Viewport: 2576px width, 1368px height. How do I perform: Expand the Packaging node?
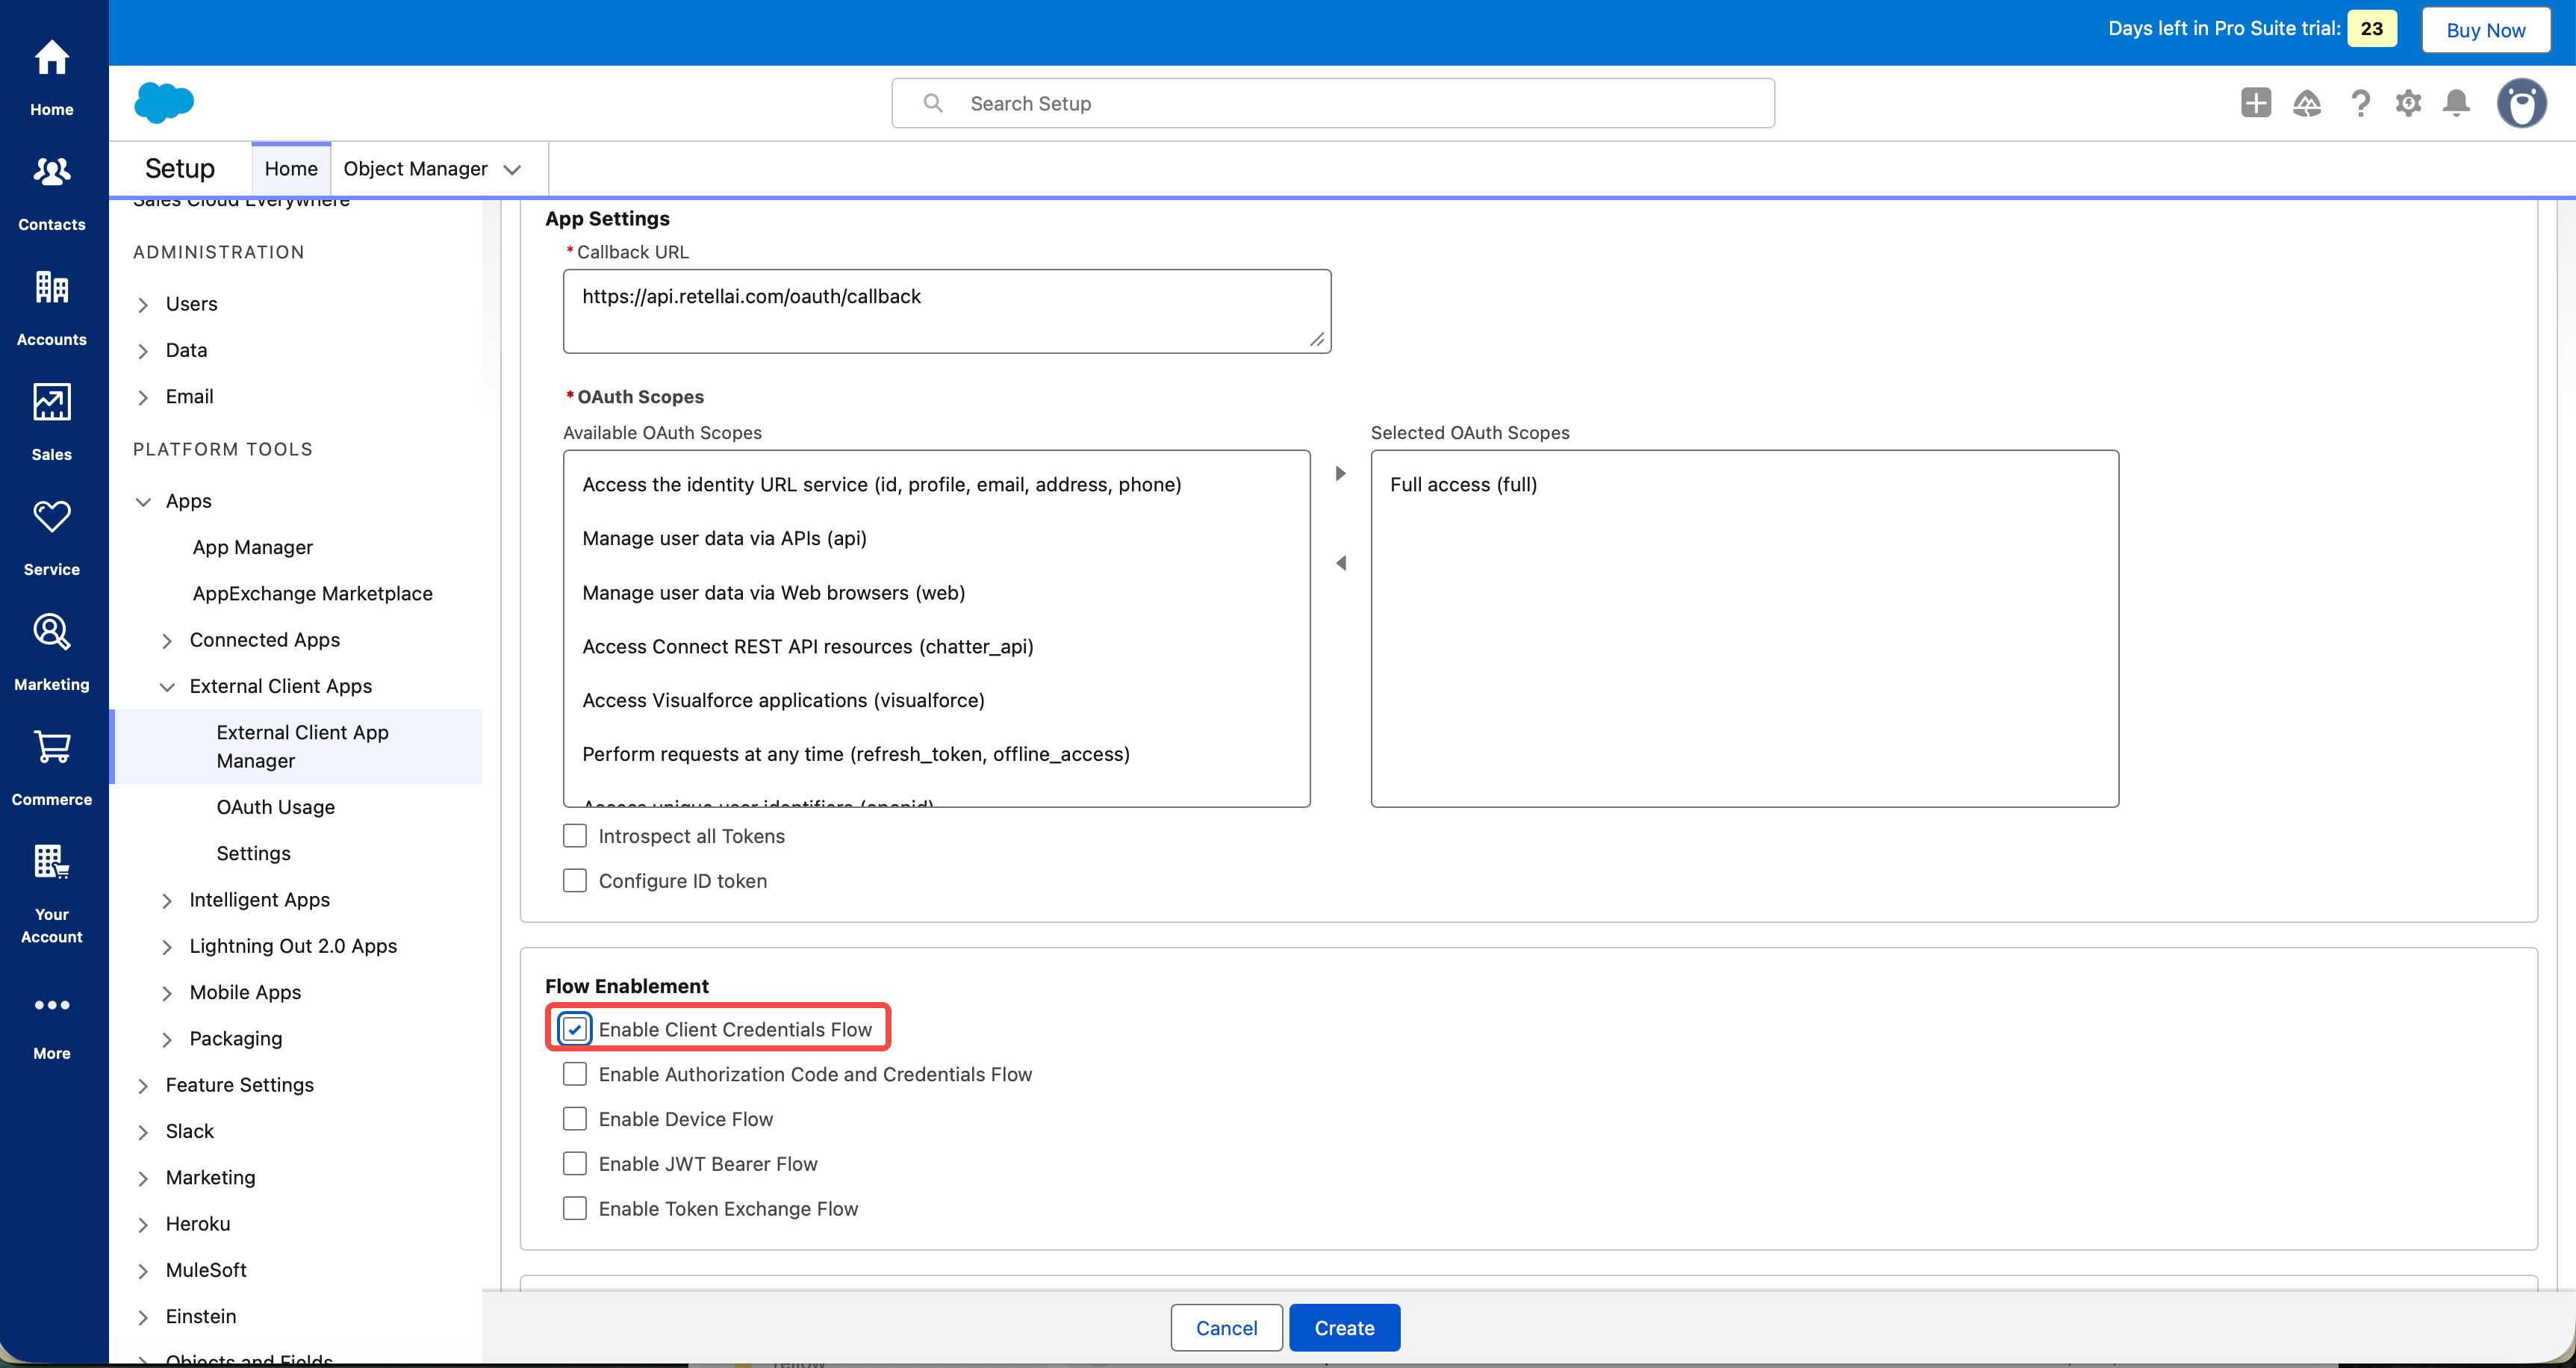[167, 1040]
